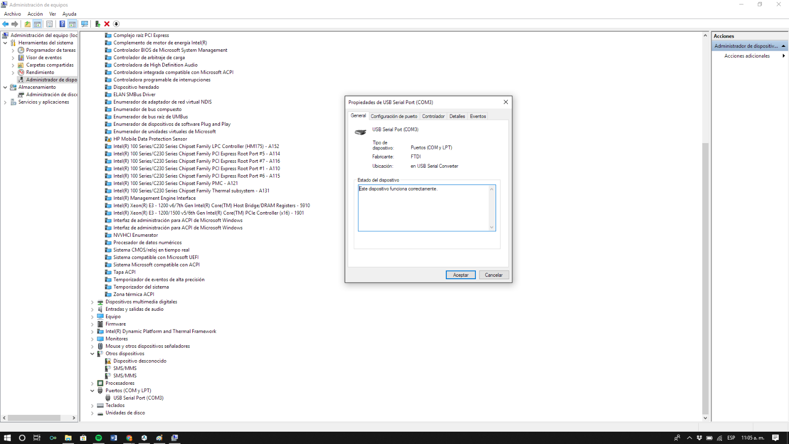Switch to the Controlador tab
The image size is (789, 444).
click(433, 116)
